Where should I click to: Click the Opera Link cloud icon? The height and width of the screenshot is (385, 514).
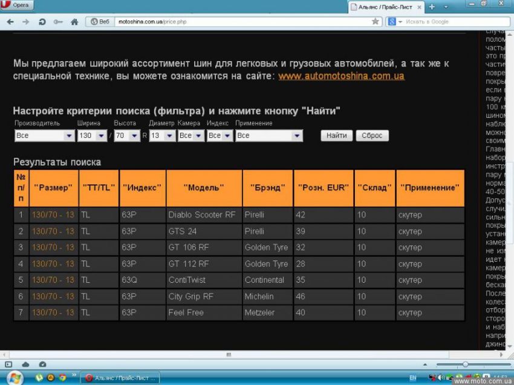[x=25, y=364]
